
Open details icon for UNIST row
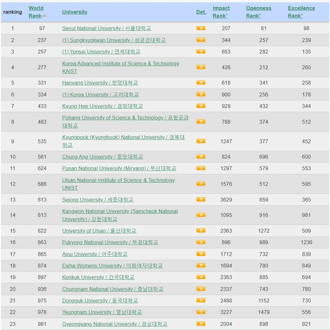(x=201, y=184)
